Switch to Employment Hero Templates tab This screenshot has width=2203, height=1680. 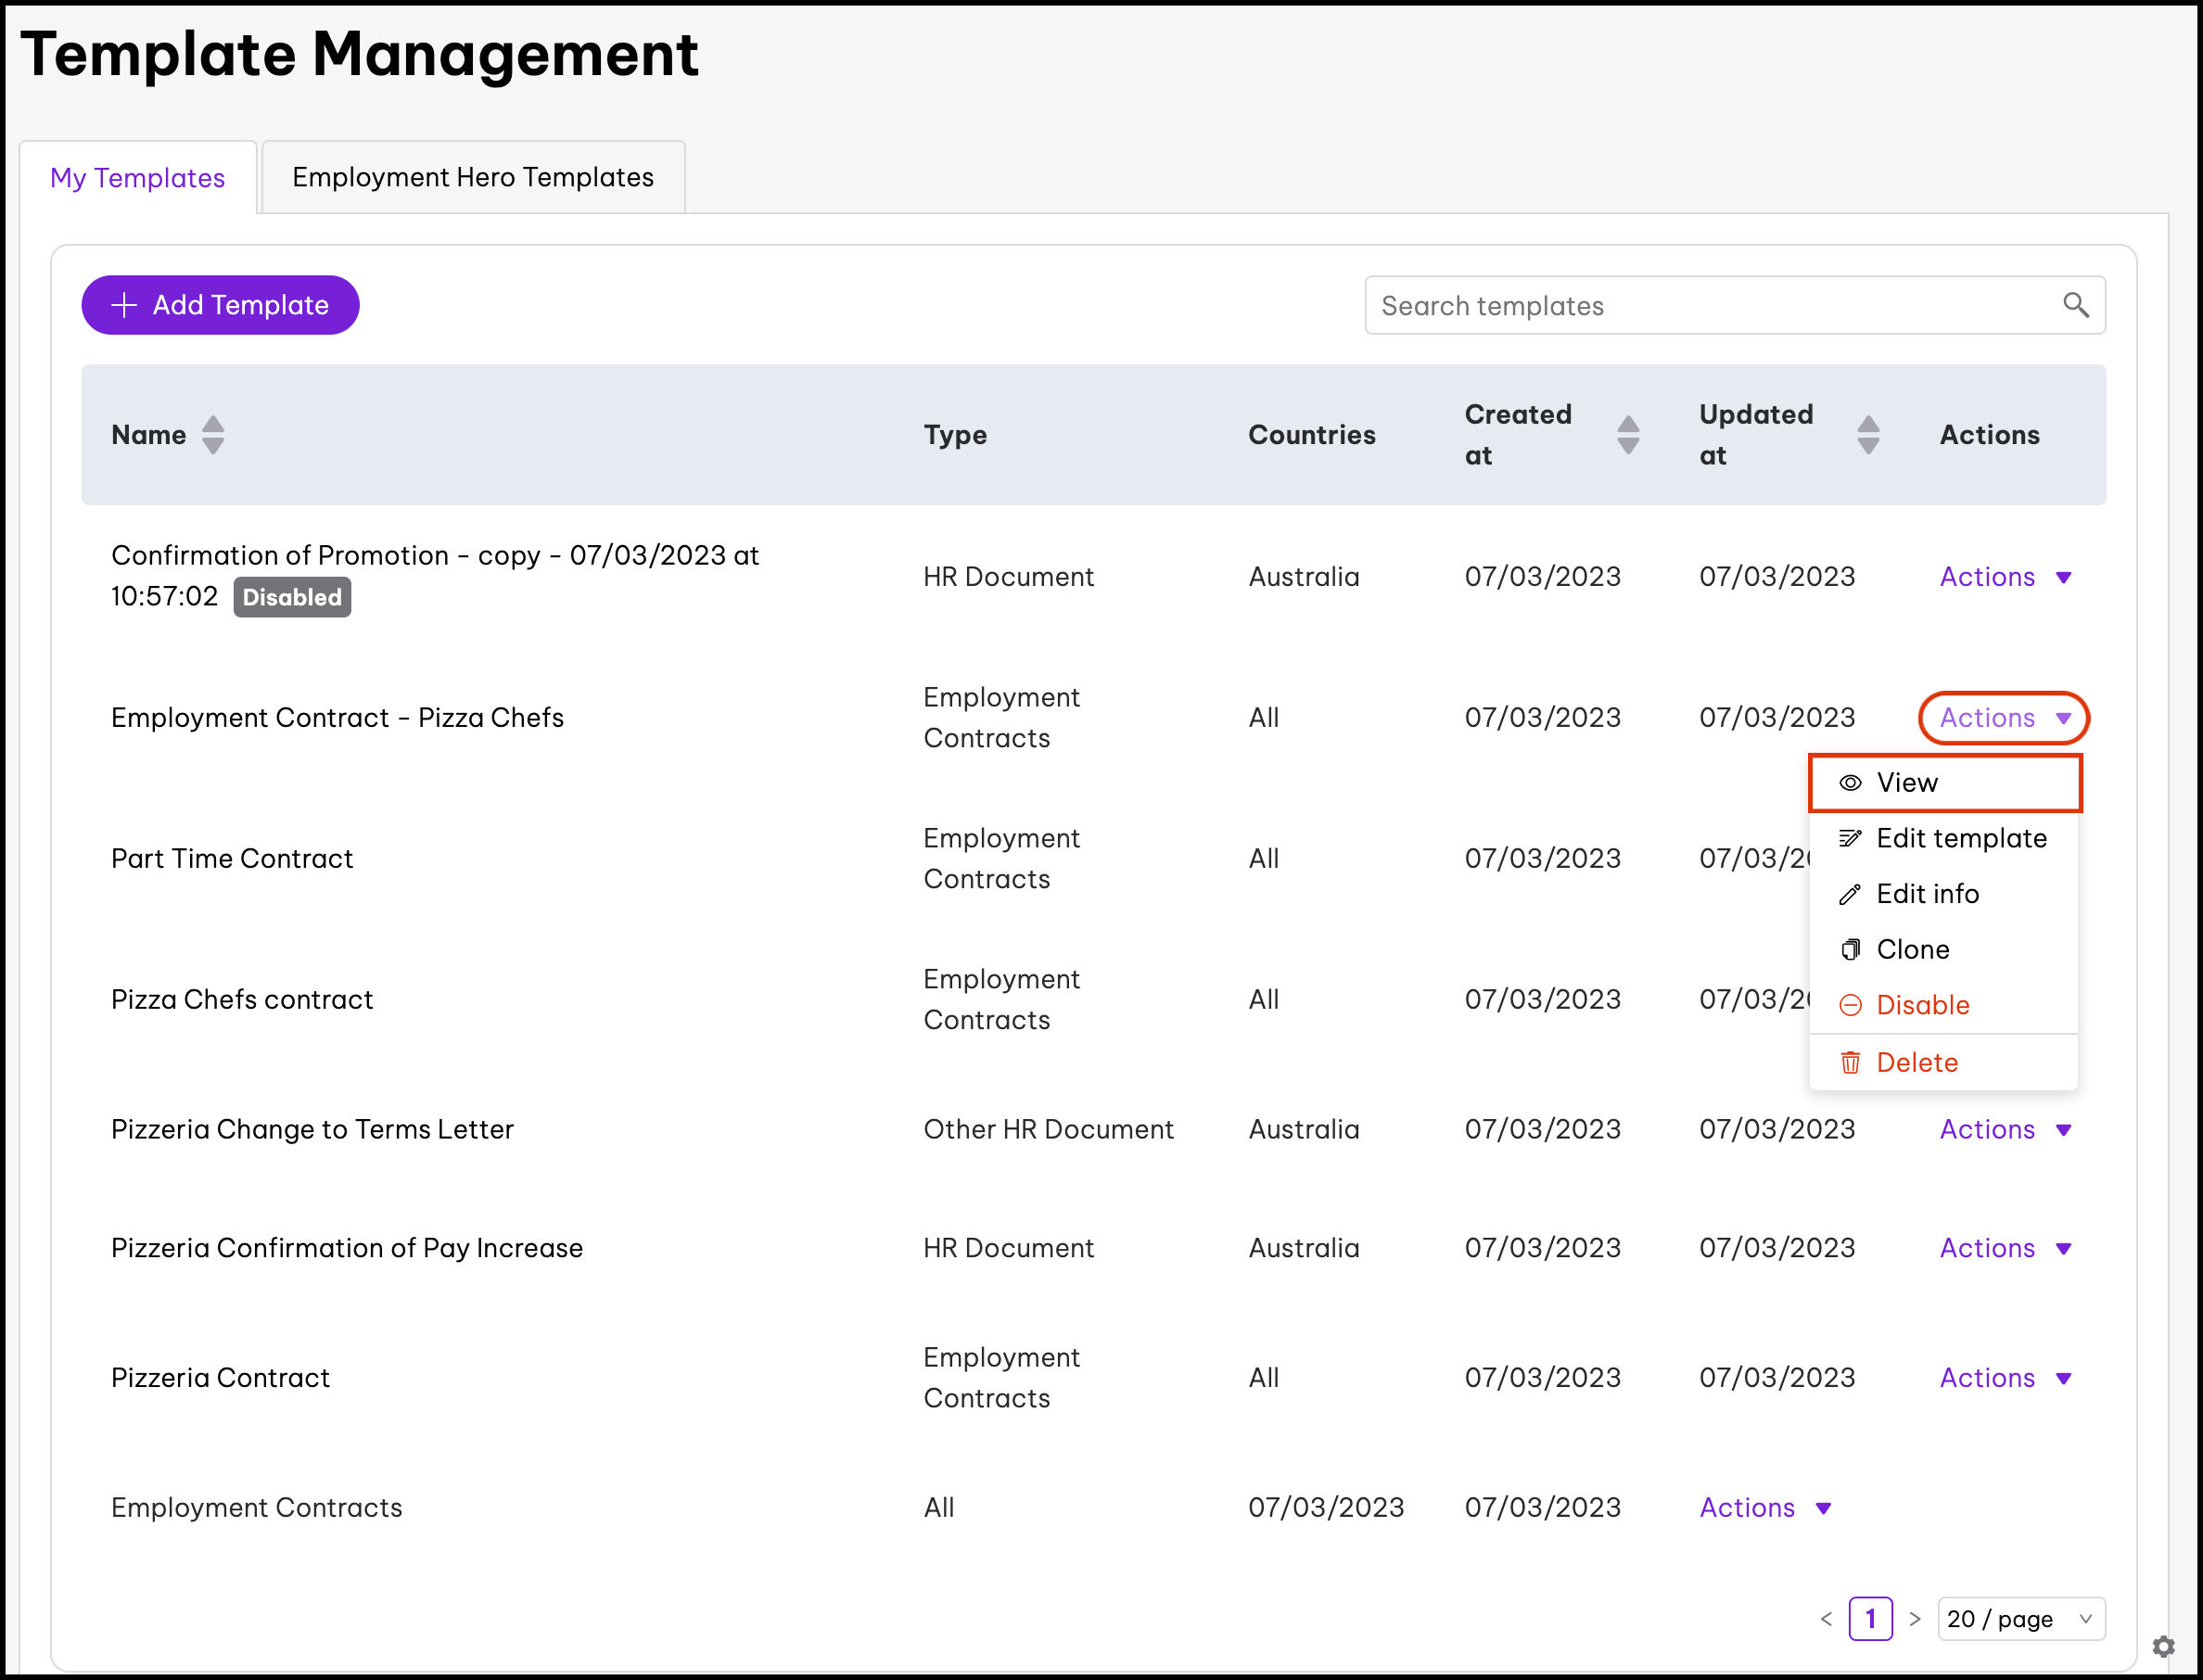[x=472, y=177]
